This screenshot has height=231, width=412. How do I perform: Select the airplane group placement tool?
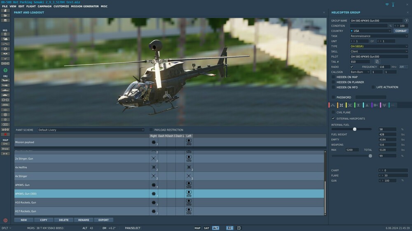(x=5, y=80)
